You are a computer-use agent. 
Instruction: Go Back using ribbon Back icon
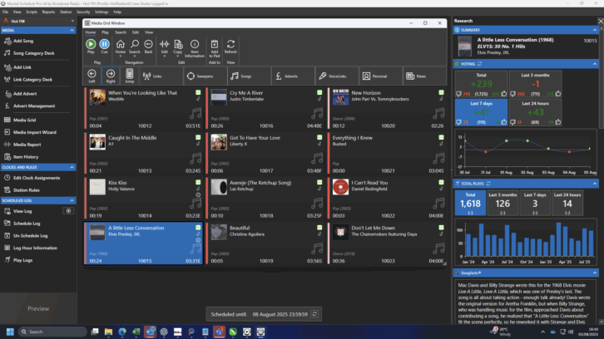(x=148, y=45)
